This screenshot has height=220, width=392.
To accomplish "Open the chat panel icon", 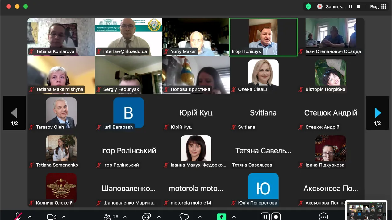I will [x=146, y=217].
